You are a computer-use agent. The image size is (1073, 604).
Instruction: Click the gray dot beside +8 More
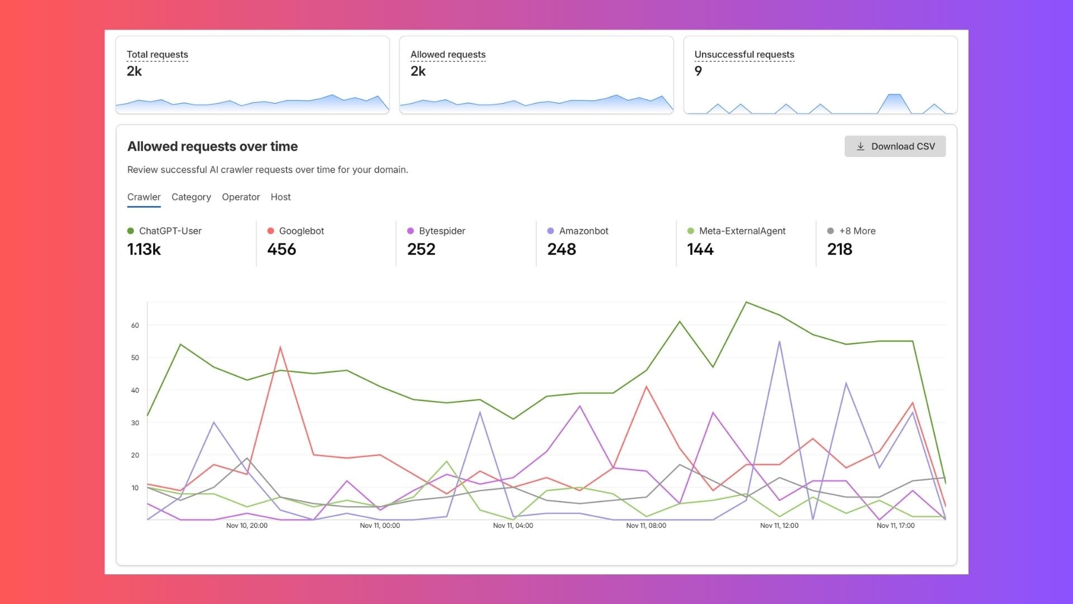click(x=829, y=230)
